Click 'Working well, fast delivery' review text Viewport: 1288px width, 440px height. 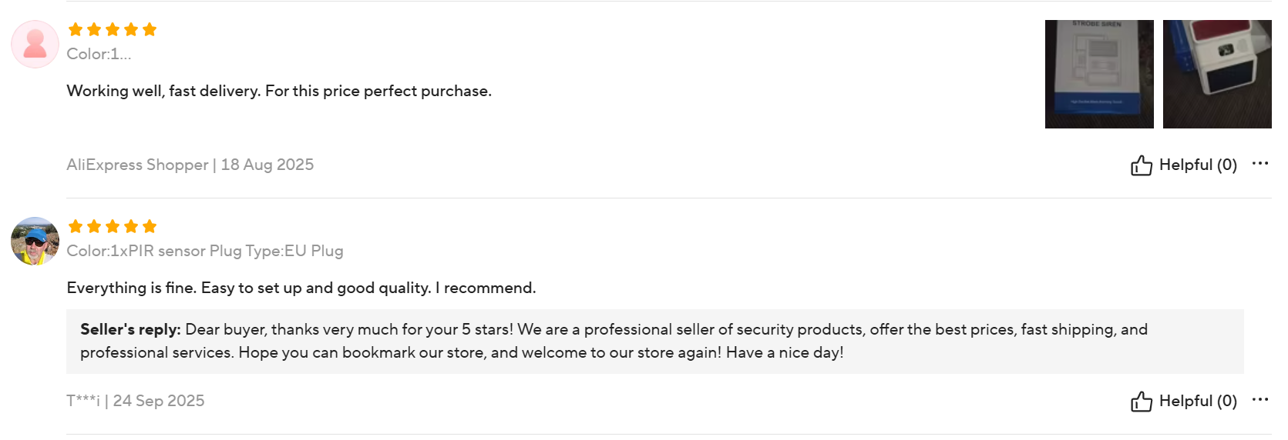coord(279,91)
